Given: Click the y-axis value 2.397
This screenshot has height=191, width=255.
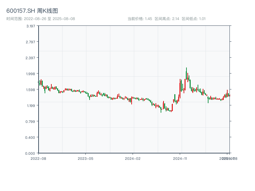Looking at the screenshot, I should click(x=30, y=58).
